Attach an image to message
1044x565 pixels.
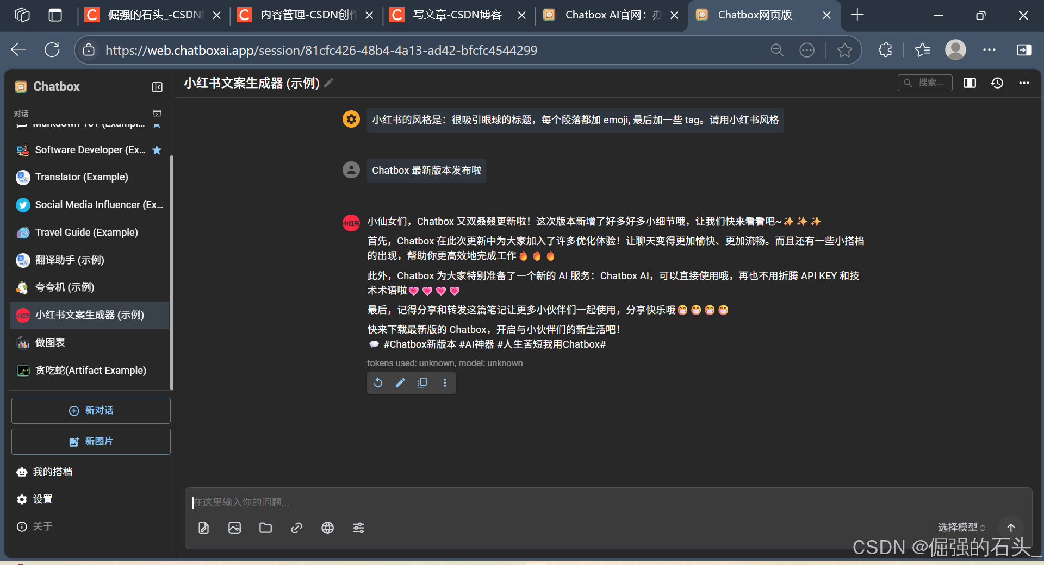tap(234, 528)
